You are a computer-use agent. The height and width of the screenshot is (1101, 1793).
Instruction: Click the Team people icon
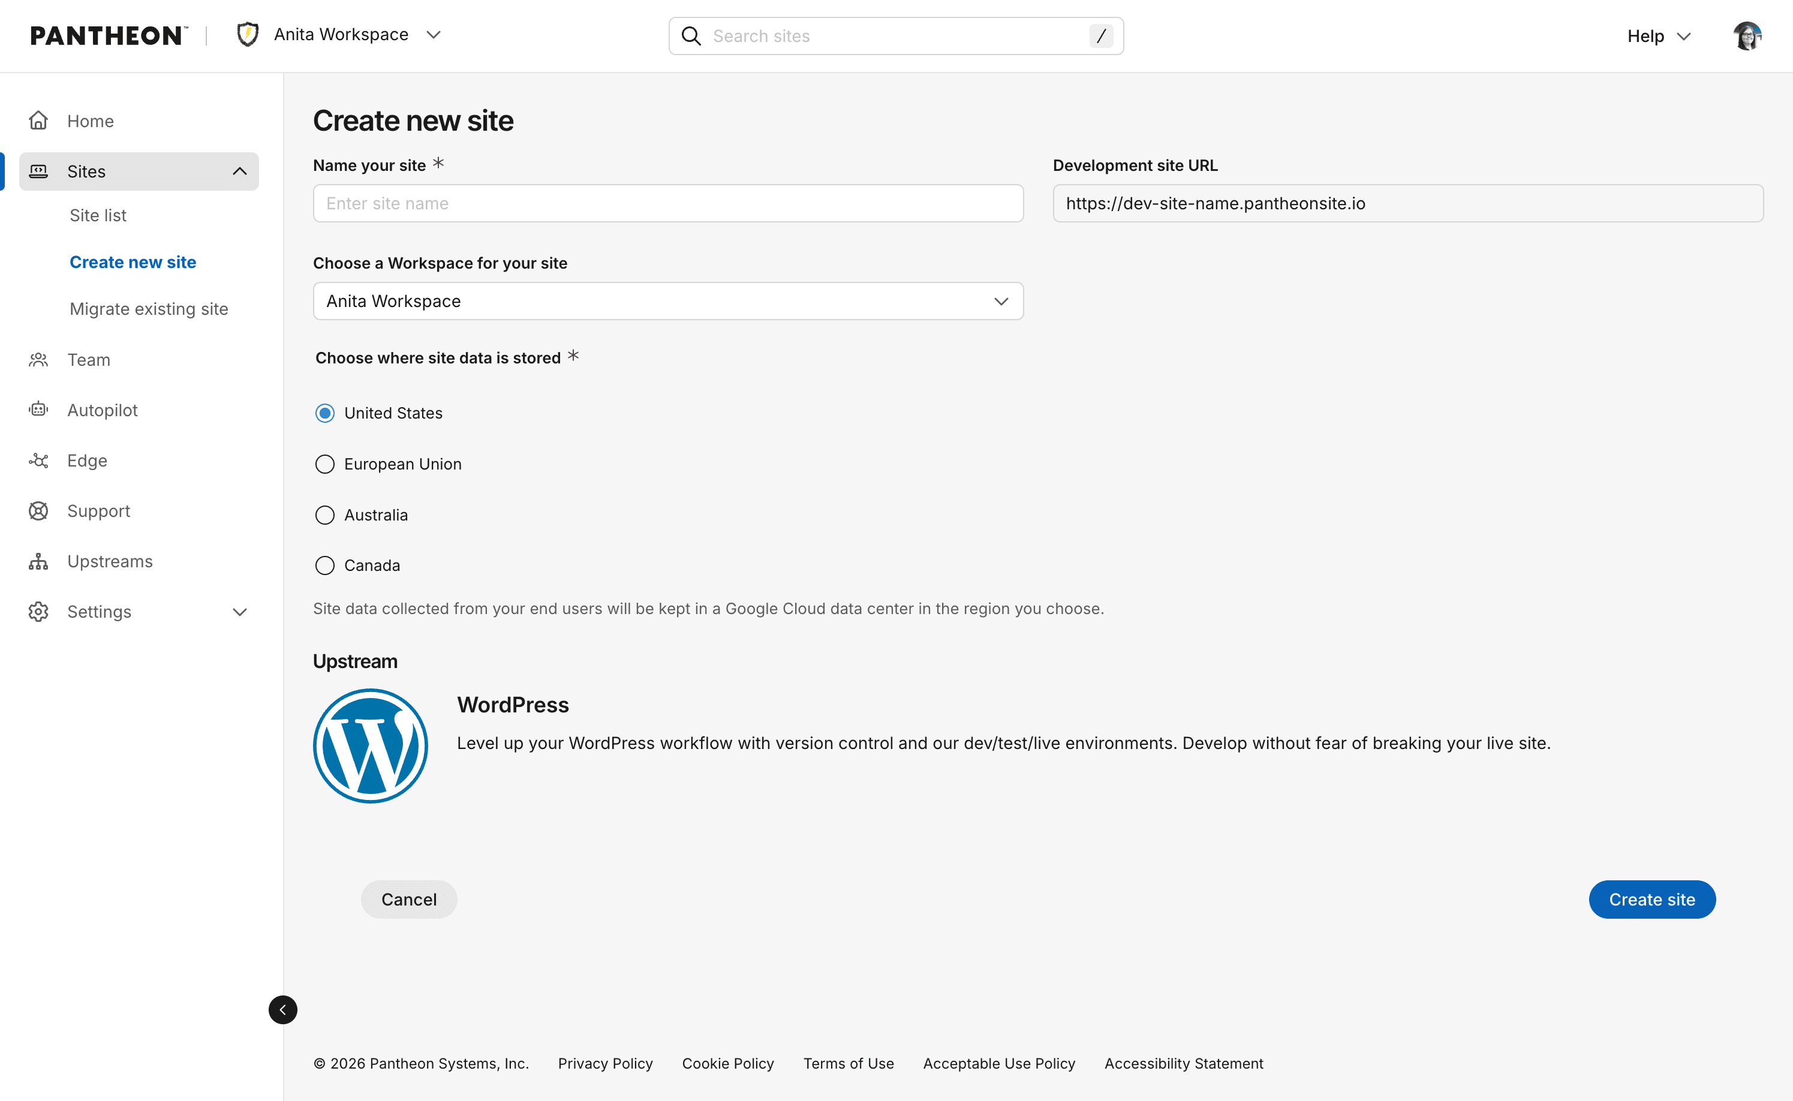(38, 360)
